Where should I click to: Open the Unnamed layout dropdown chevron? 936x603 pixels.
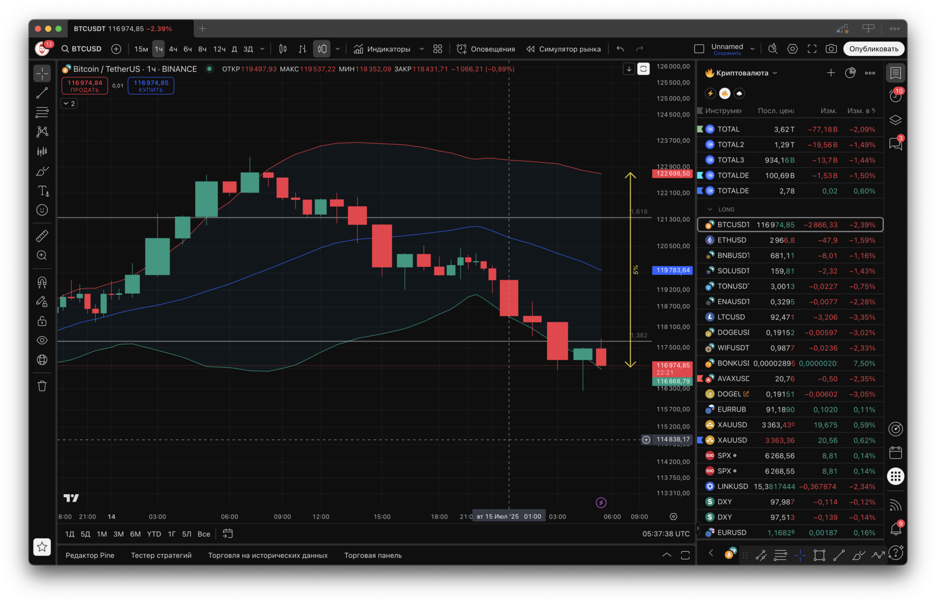click(x=753, y=49)
